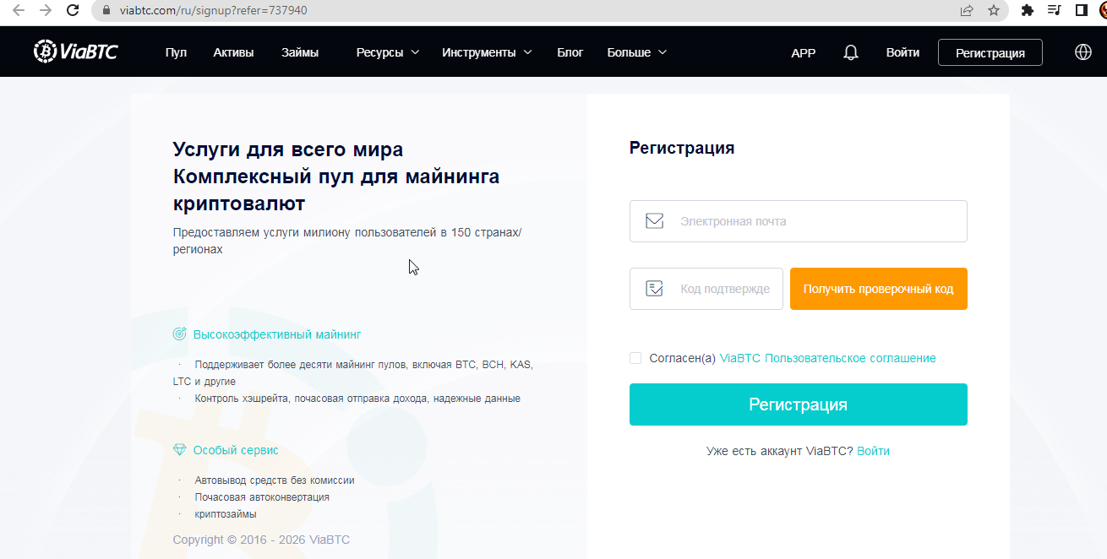Click the verification code field icon

coord(654,289)
